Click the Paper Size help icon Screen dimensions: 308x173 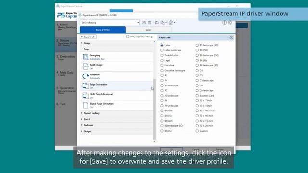pos(231,37)
